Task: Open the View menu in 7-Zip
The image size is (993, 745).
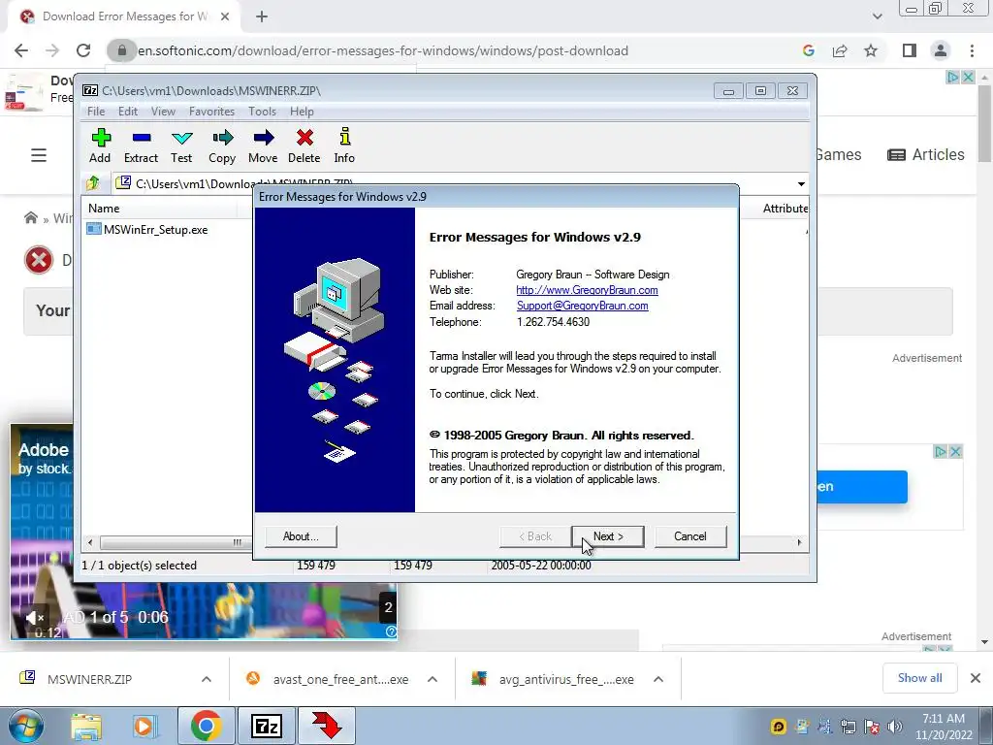Action: point(163,112)
